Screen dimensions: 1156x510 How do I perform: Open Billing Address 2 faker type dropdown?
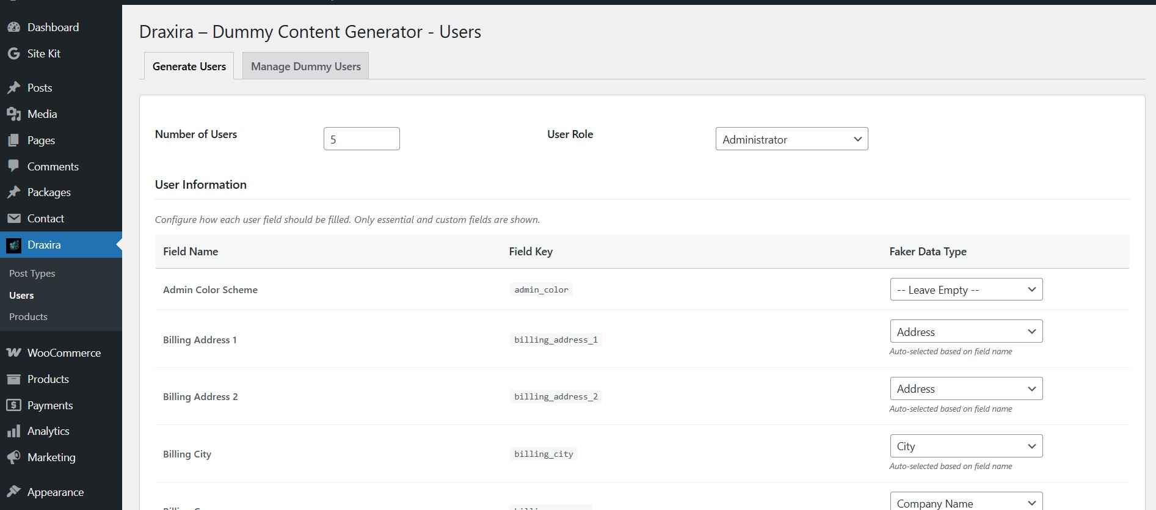[966, 388]
